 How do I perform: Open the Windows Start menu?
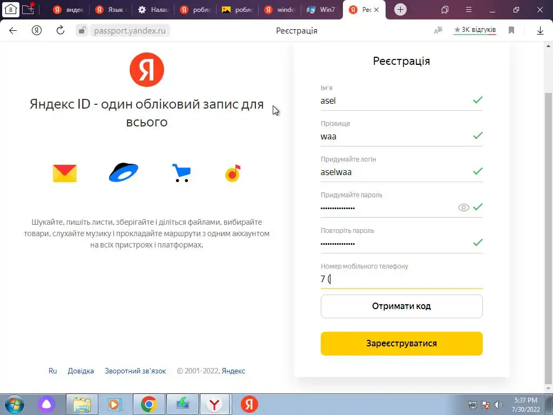click(15, 404)
